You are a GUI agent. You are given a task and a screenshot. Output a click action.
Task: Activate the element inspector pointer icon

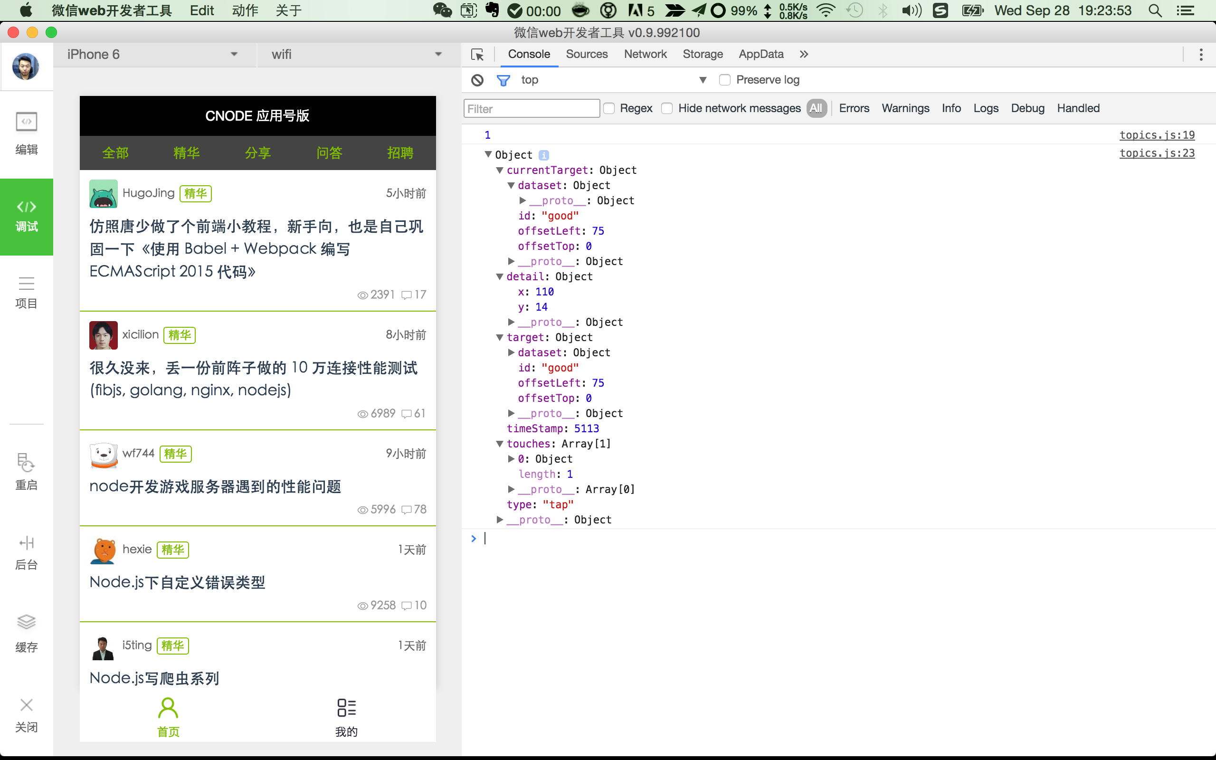tap(477, 54)
